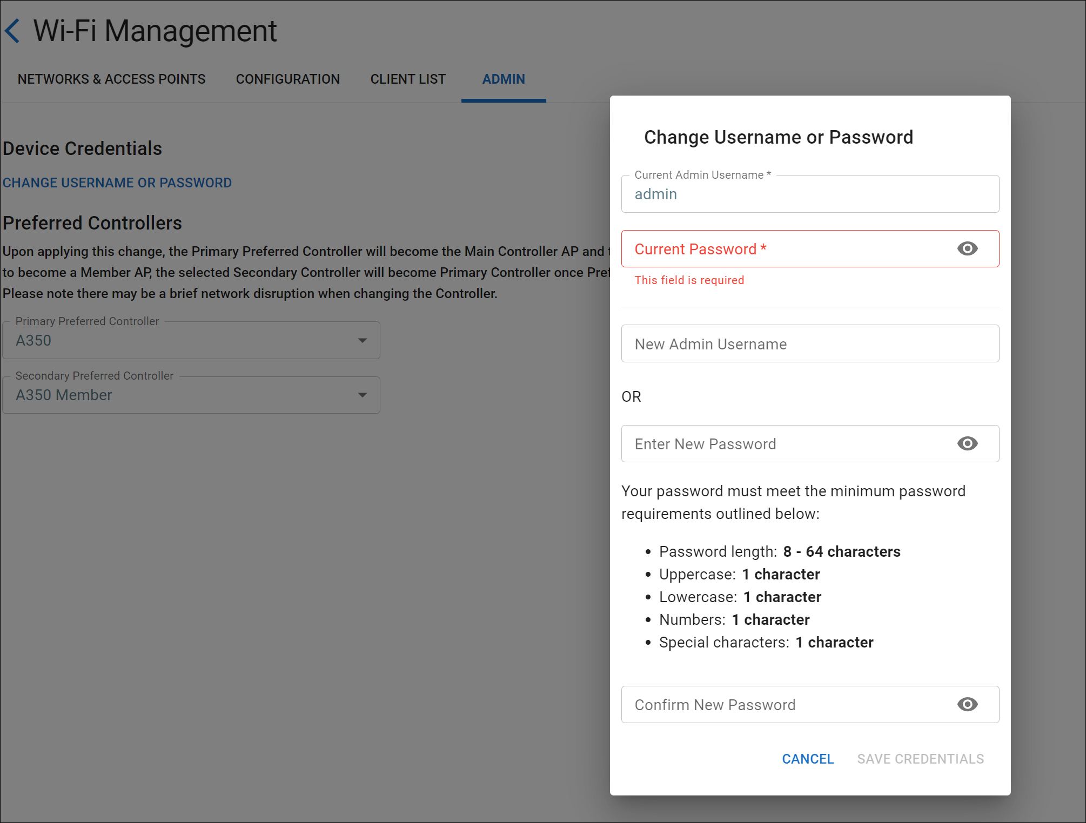Show the Current Password with eye icon

pyautogui.click(x=967, y=248)
